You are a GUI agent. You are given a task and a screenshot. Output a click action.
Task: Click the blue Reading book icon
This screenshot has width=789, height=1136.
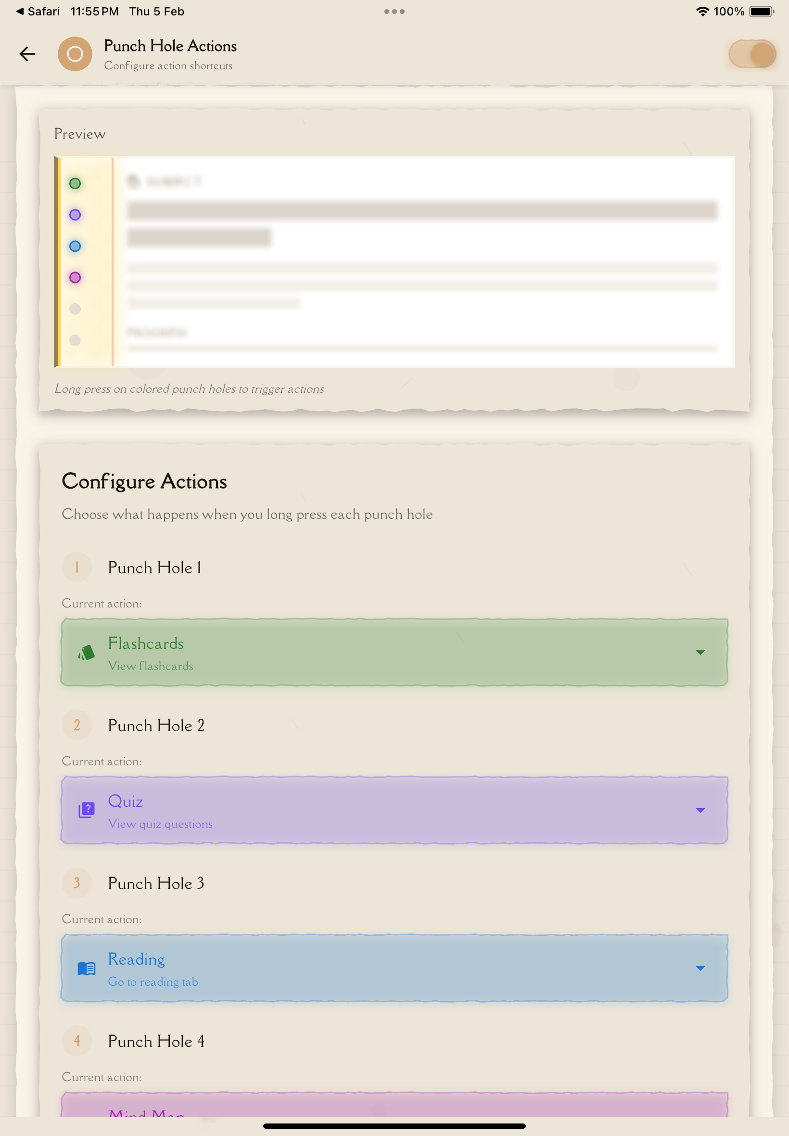[86, 968]
